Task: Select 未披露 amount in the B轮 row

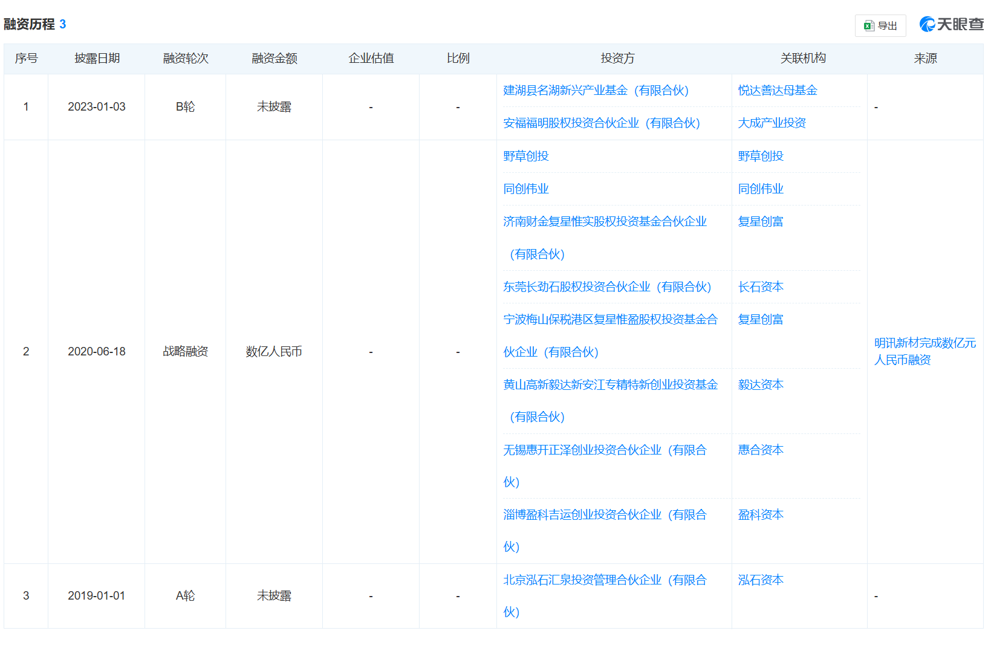Action: [x=274, y=107]
